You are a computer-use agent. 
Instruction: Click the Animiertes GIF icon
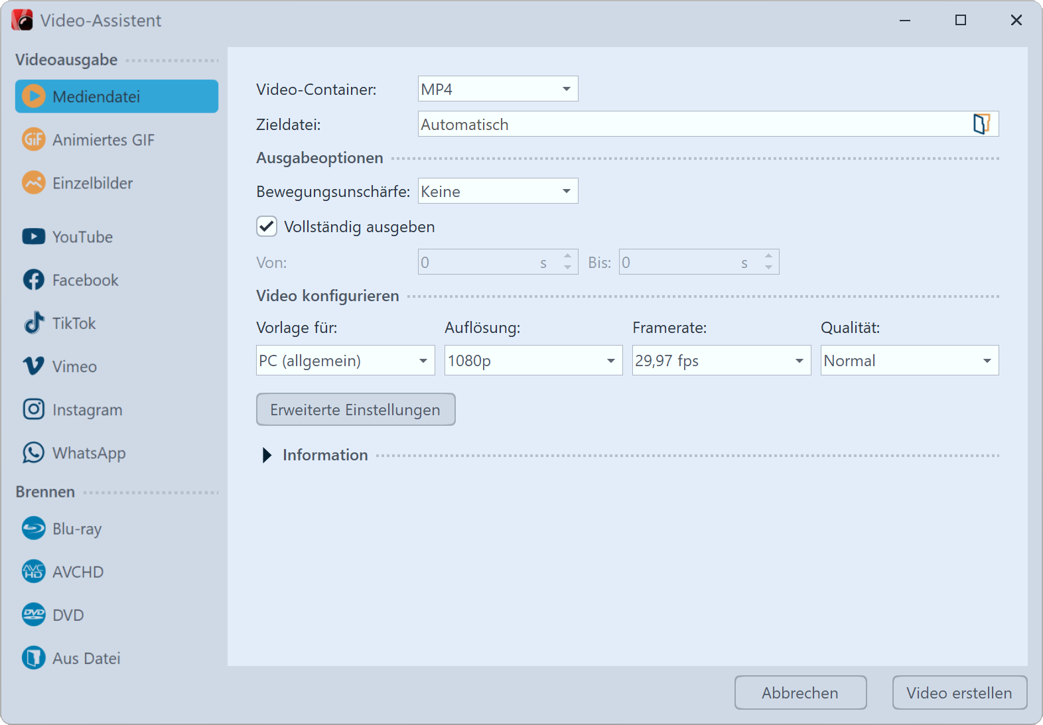33,140
